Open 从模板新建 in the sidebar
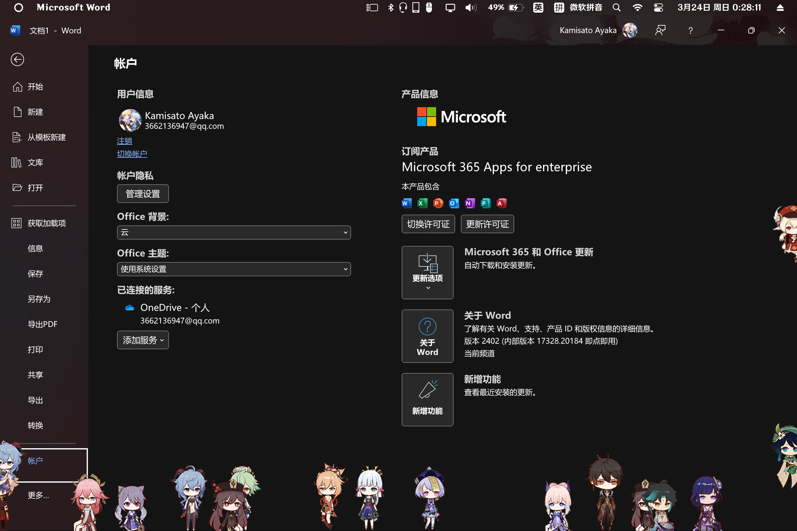 pyautogui.click(x=39, y=137)
